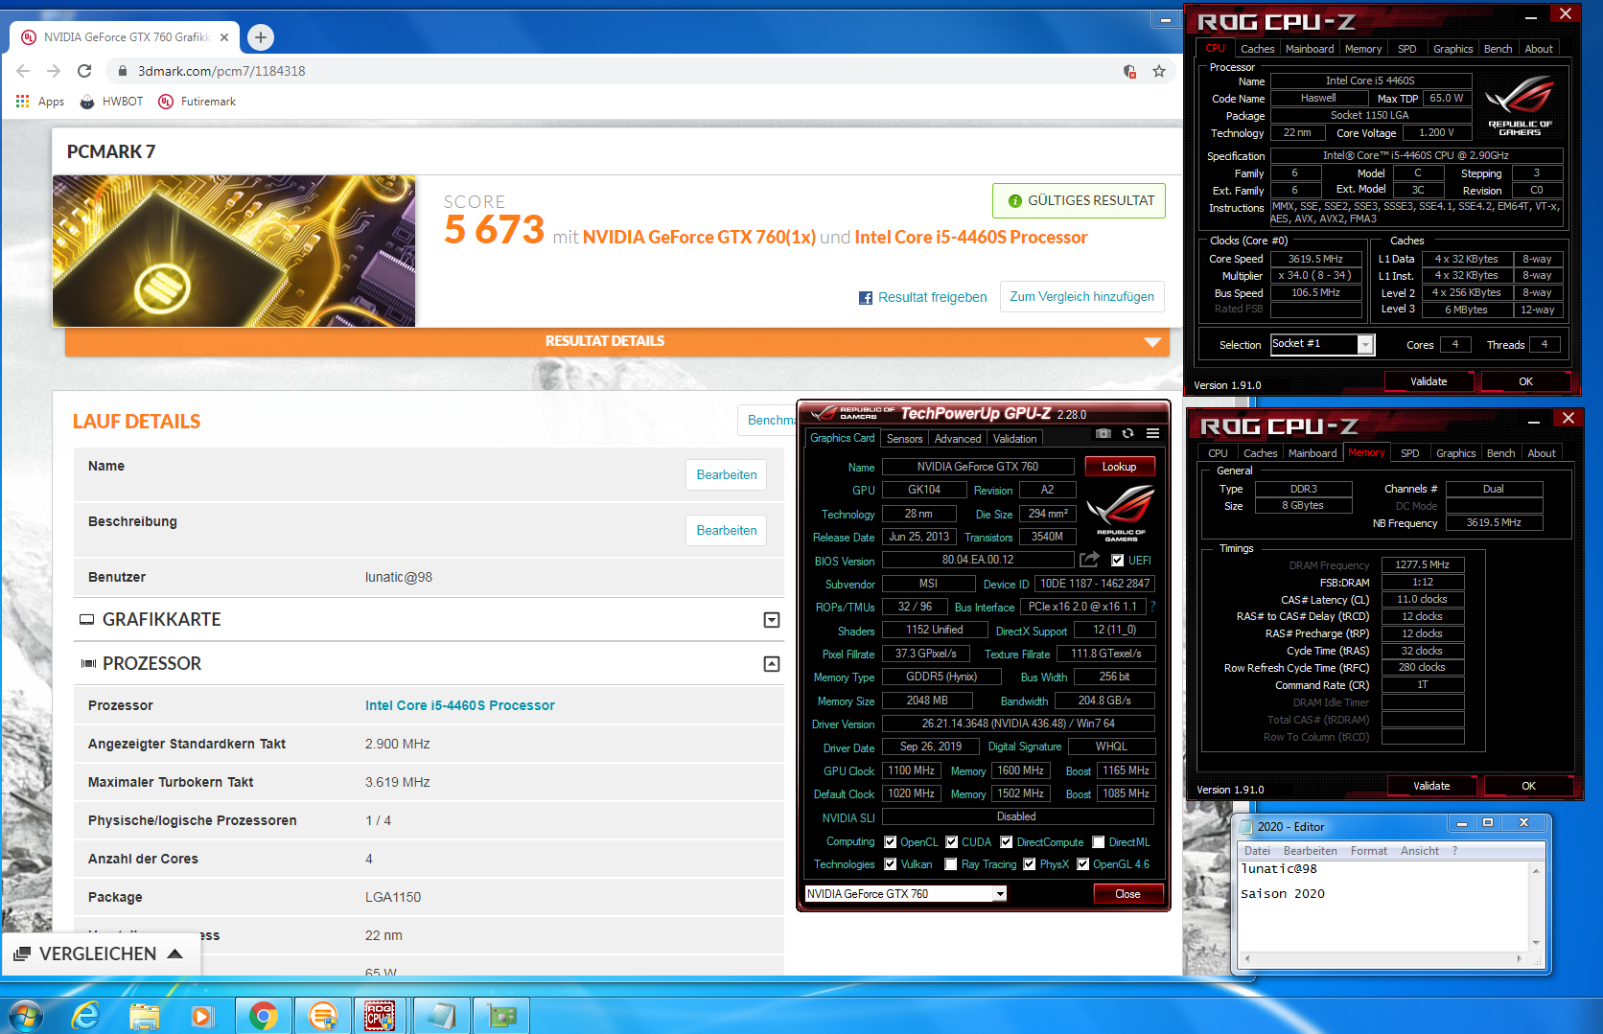Click OK in lower CPU-Z window

pyautogui.click(x=1528, y=786)
